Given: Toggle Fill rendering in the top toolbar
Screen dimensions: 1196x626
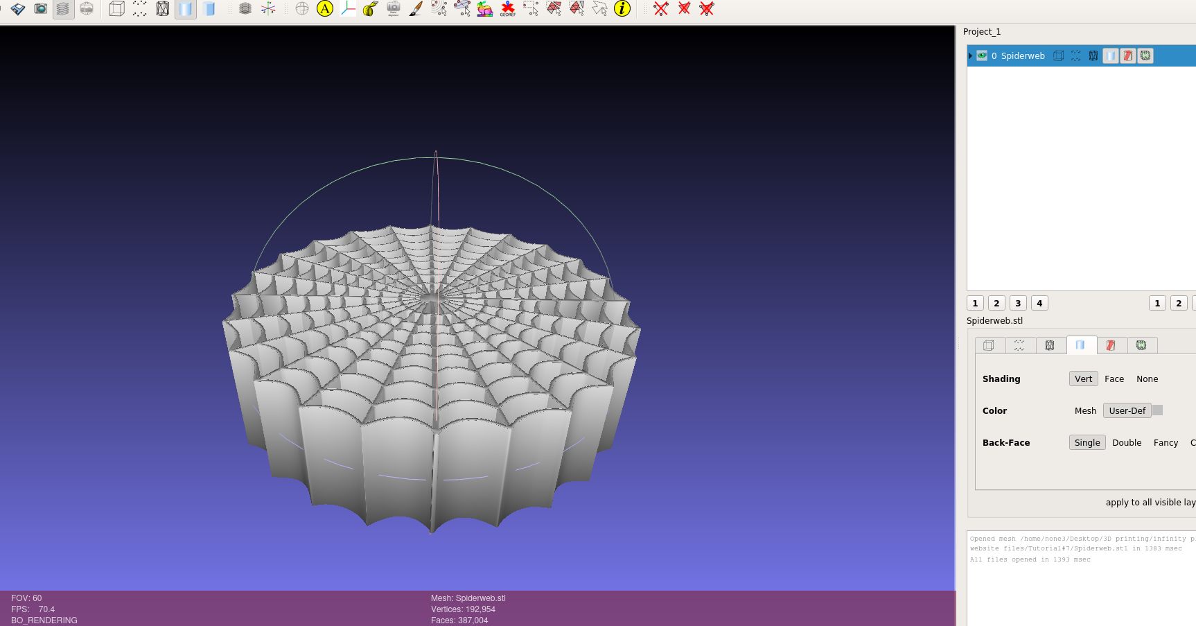Looking at the screenshot, I should (186, 9).
